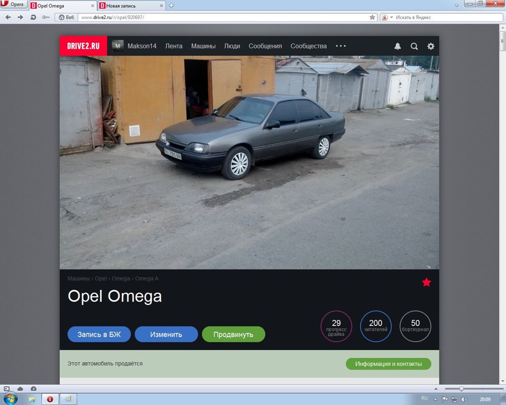Open the network tray icon
The width and height of the screenshot is (506, 405).
(x=454, y=400)
